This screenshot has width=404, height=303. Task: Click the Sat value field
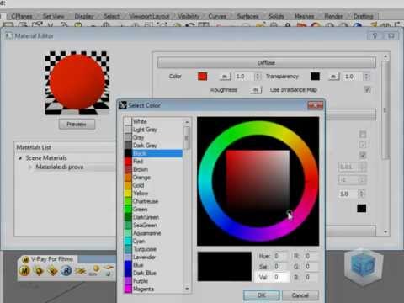pos(280,267)
